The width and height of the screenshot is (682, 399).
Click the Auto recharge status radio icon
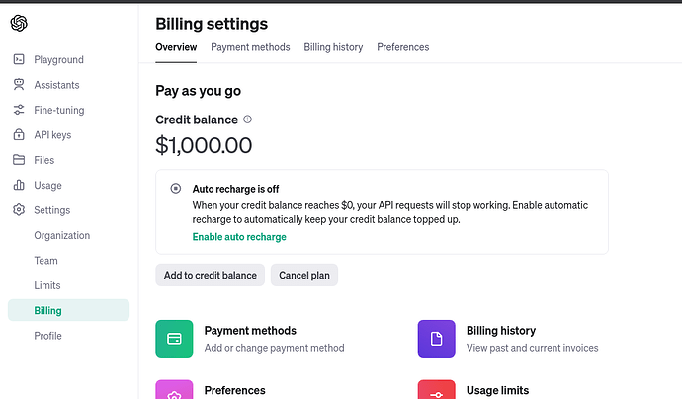point(176,189)
